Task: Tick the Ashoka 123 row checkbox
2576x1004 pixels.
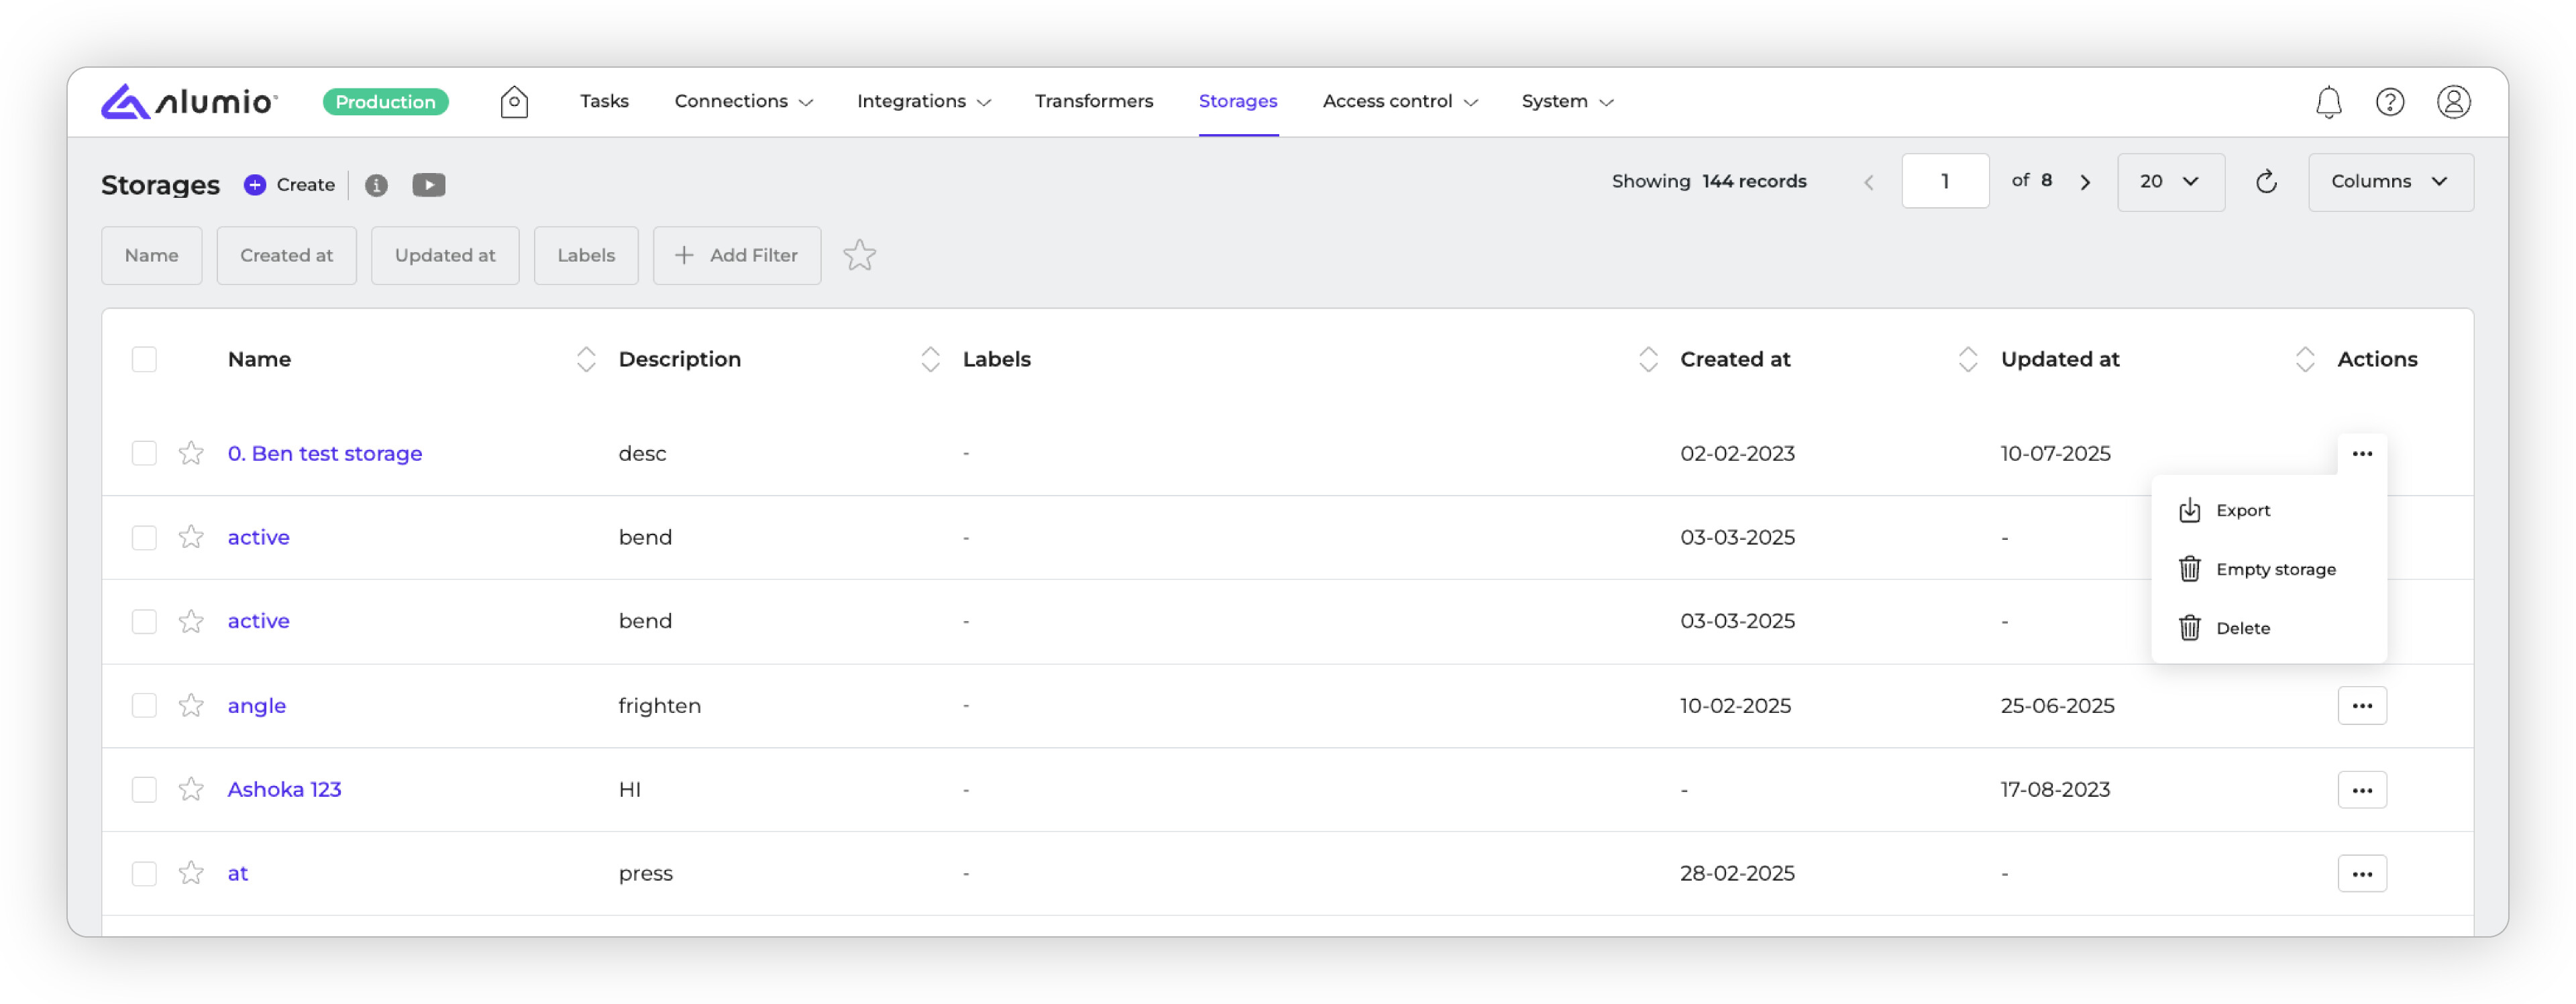Action: click(144, 790)
